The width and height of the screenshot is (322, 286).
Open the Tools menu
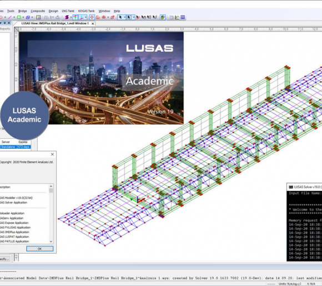(x=11, y=11)
